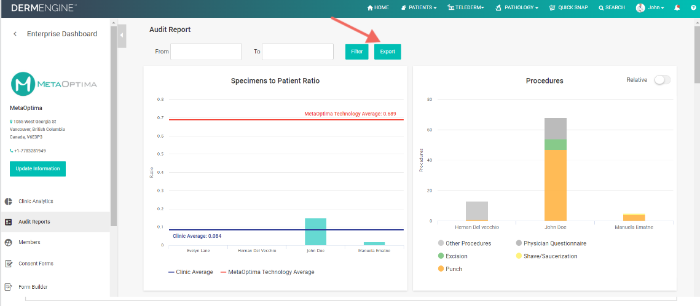Click the Search magnifier in navigation bar
This screenshot has width=700, height=306.
tap(601, 8)
